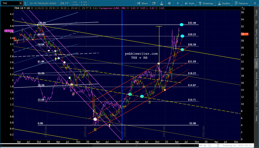Click the pink 3.6337 left-axis price tag
This screenshot has height=148, width=259.
click(x=9, y=31)
